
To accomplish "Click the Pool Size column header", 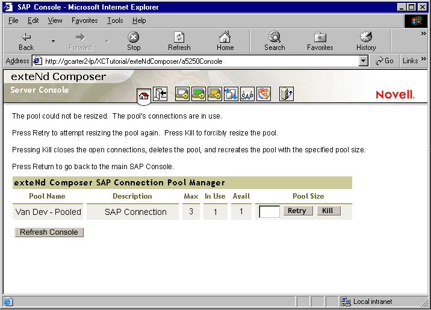I will [308, 196].
